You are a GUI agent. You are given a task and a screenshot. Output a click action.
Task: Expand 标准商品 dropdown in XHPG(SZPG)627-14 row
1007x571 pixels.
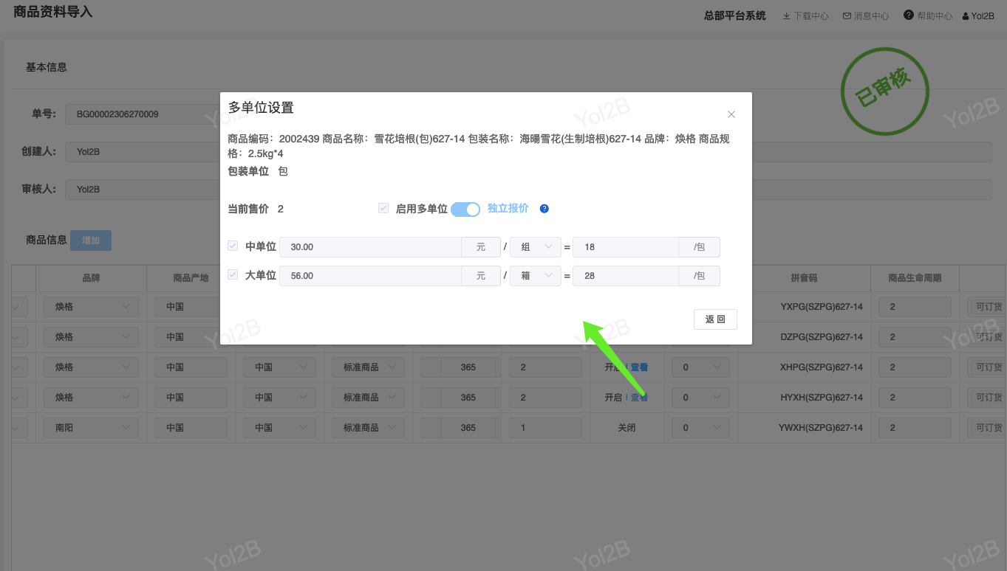click(368, 367)
